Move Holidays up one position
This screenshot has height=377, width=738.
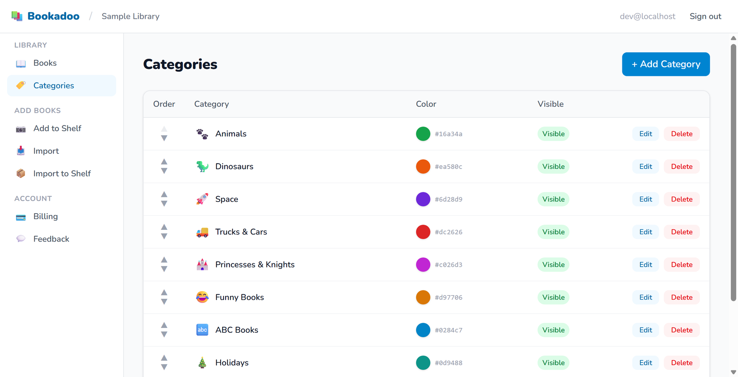pyautogui.click(x=164, y=358)
